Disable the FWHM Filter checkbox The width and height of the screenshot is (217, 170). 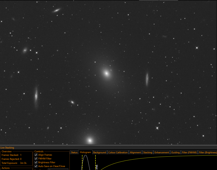[36, 159]
